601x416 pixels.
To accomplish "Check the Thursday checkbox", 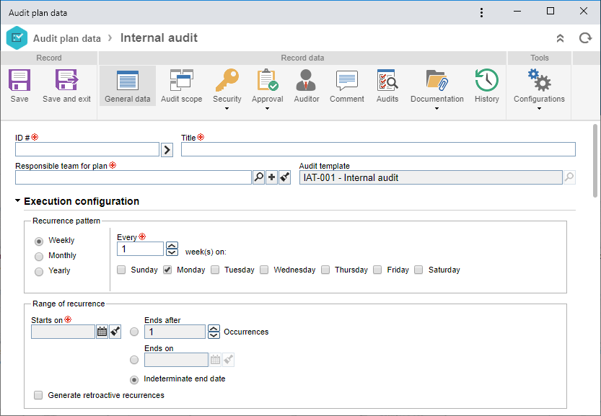I will pos(325,270).
